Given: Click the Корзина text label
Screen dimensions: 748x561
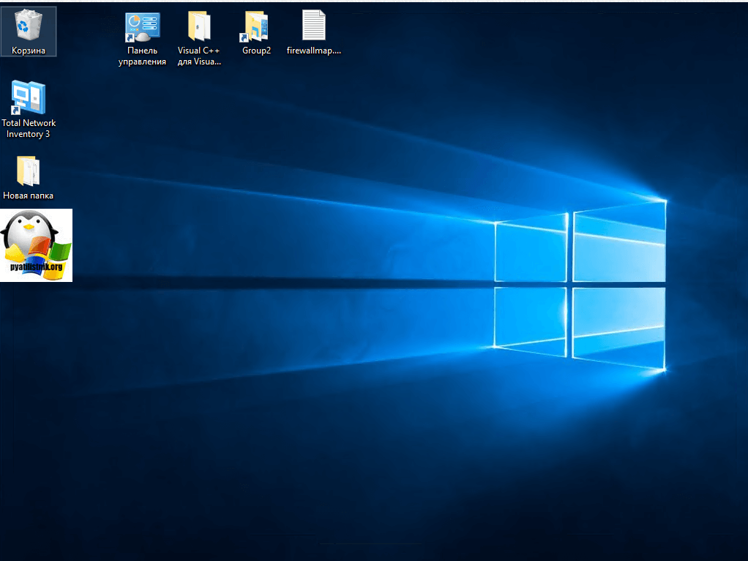Looking at the screenshot, I should (x=29, y=51).
